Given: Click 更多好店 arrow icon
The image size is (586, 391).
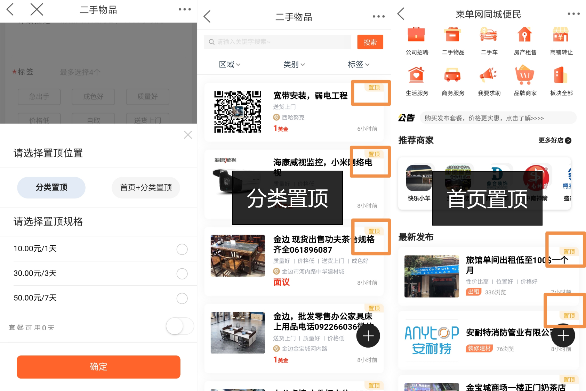Looking at the screenshot, I should (568, 140).
